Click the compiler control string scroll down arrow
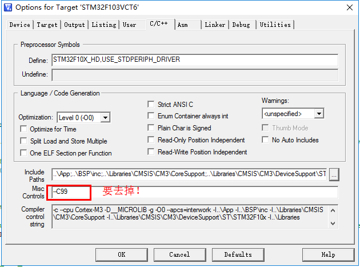This screenshot has width=360, height=267. [x=333, y=223]
